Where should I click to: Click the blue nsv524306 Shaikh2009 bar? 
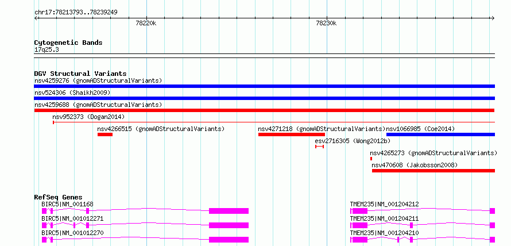tap(264, 98)
